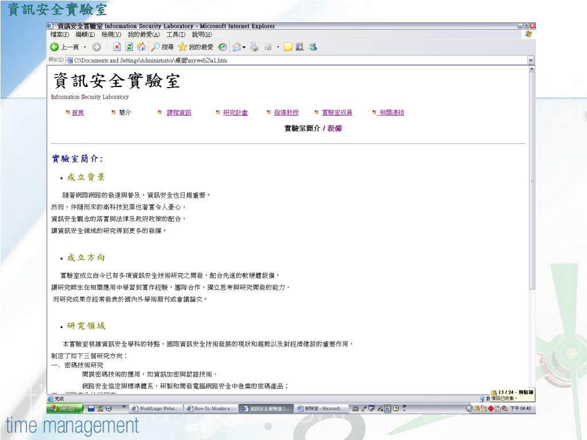
Task: Switch to the 資訊安全實驗室 taskbar window
Action: point(266,408)
